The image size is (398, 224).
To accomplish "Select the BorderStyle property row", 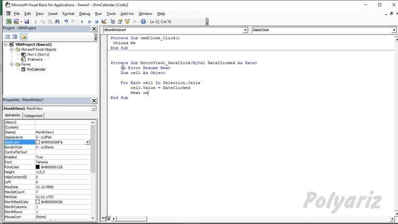I will (x=47, y=147).
